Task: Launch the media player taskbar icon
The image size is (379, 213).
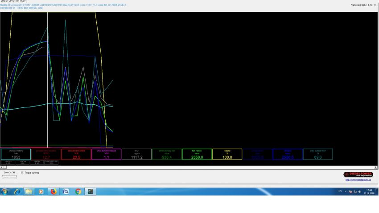Action: click(x=41, y=192)
